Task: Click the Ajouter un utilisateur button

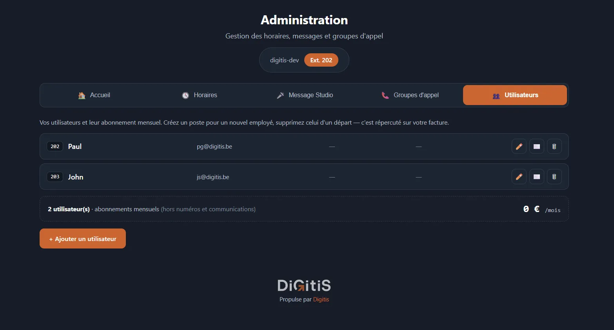Action: (x=83, y=239)
